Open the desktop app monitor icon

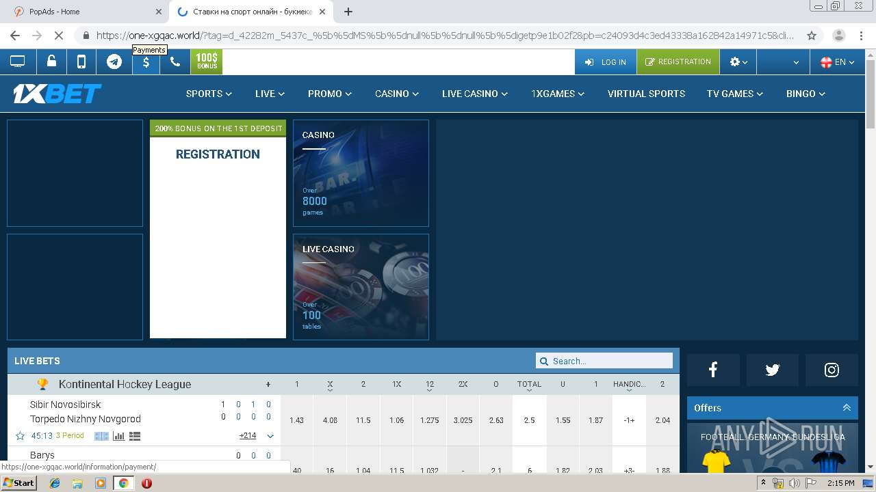point(17,61)
